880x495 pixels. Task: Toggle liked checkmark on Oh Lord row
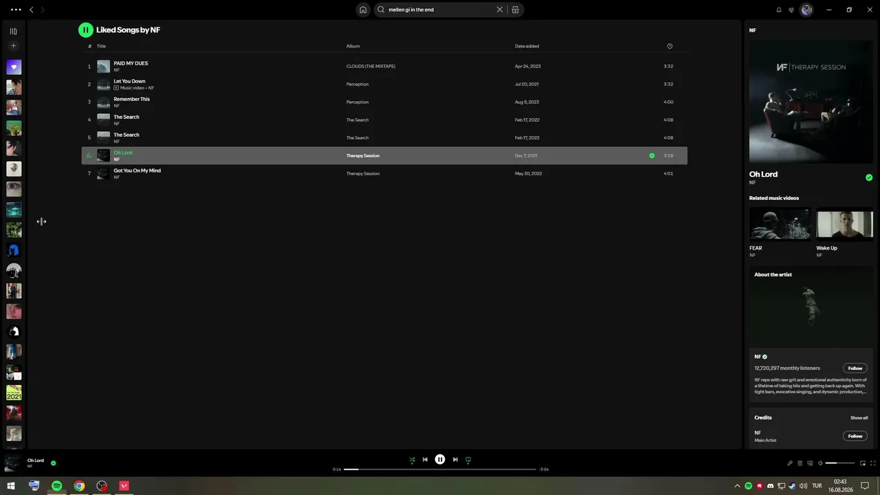pos(652,155)
